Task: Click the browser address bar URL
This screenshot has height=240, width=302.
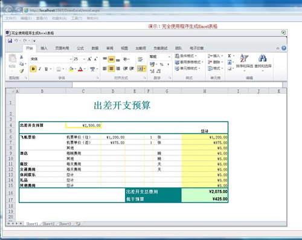Action: pos(65,10)
